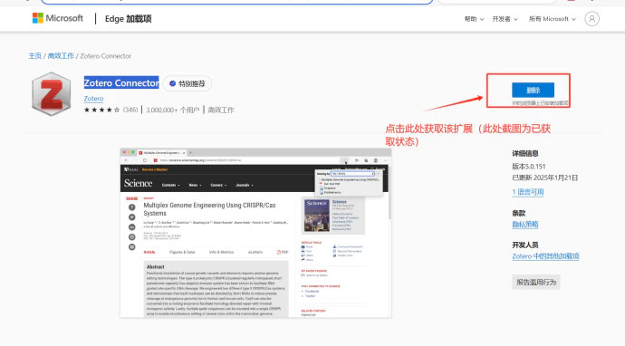The height and width of the screenshot is (346, 625).
Task: Expand the 帮助 dropdown menu
Action: (474, 19)
